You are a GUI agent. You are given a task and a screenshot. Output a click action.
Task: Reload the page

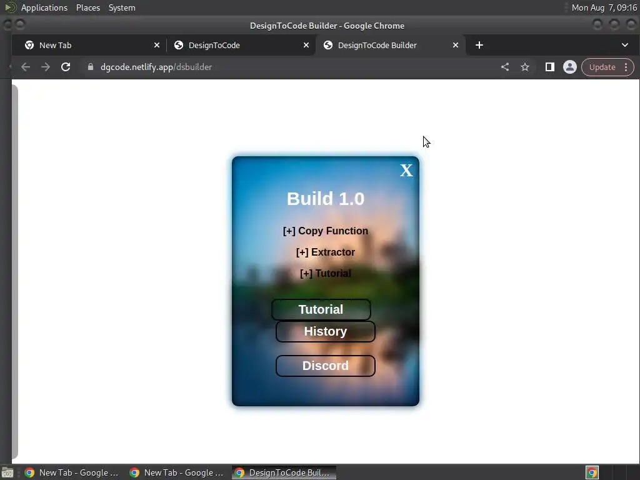pos(66,67)
